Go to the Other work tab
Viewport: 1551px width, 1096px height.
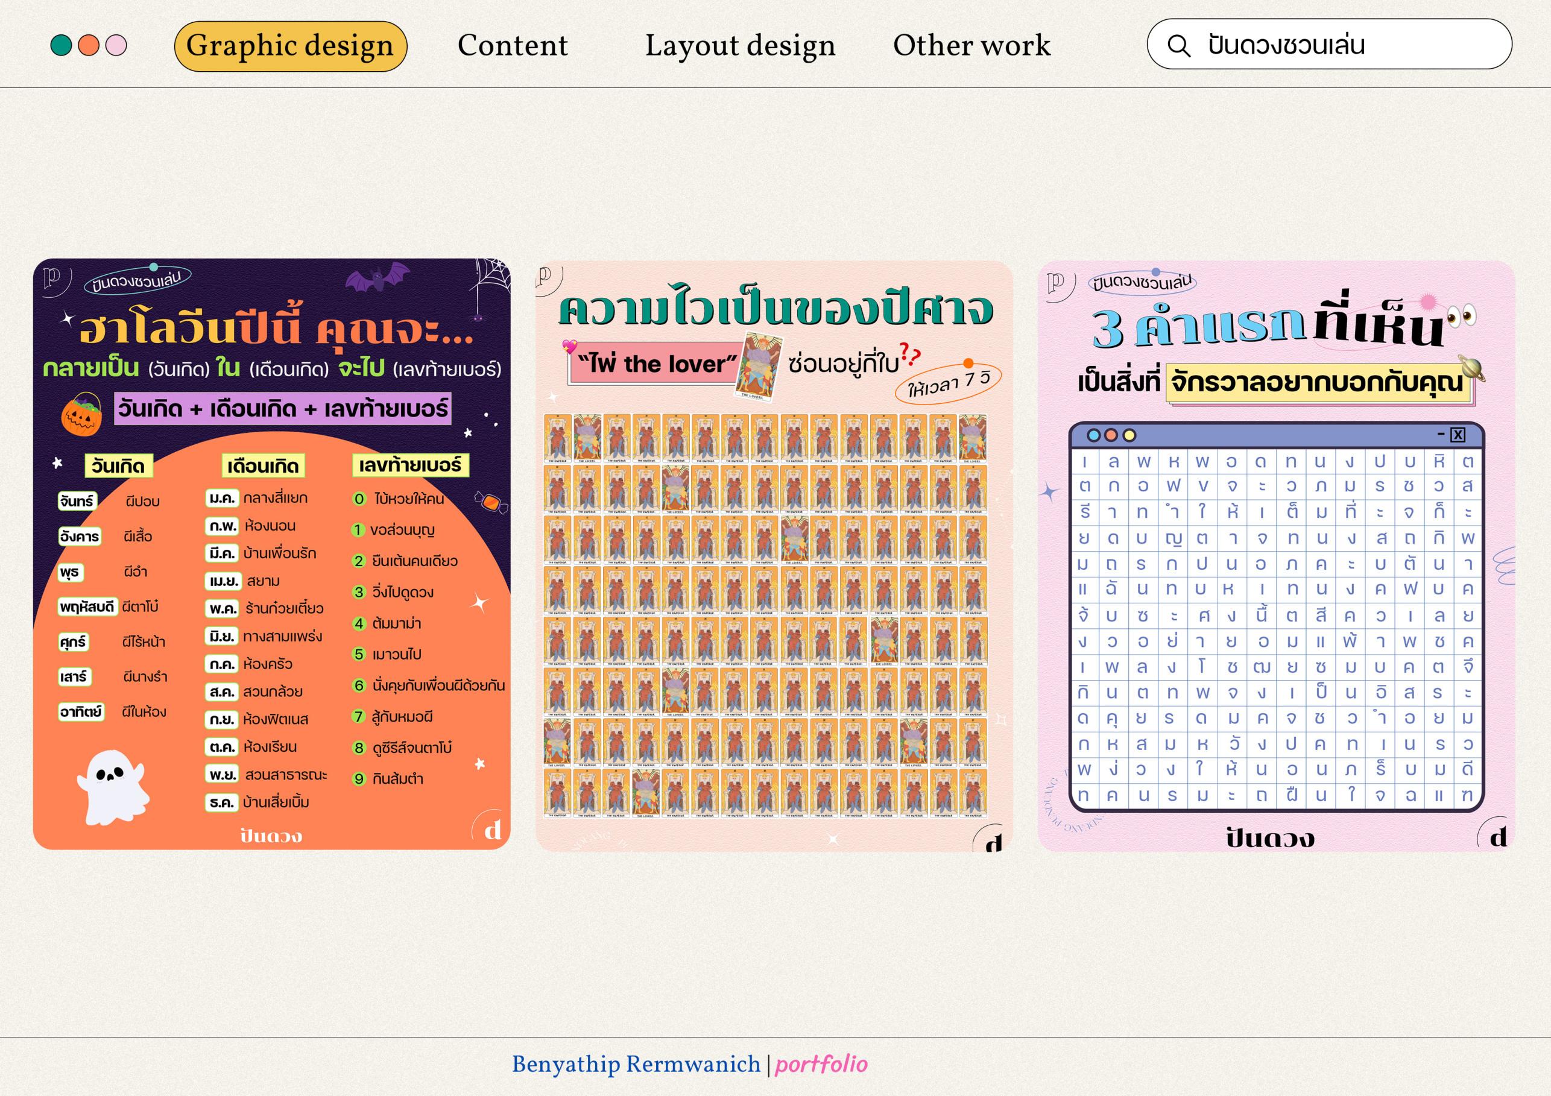[x=971, y=46]
